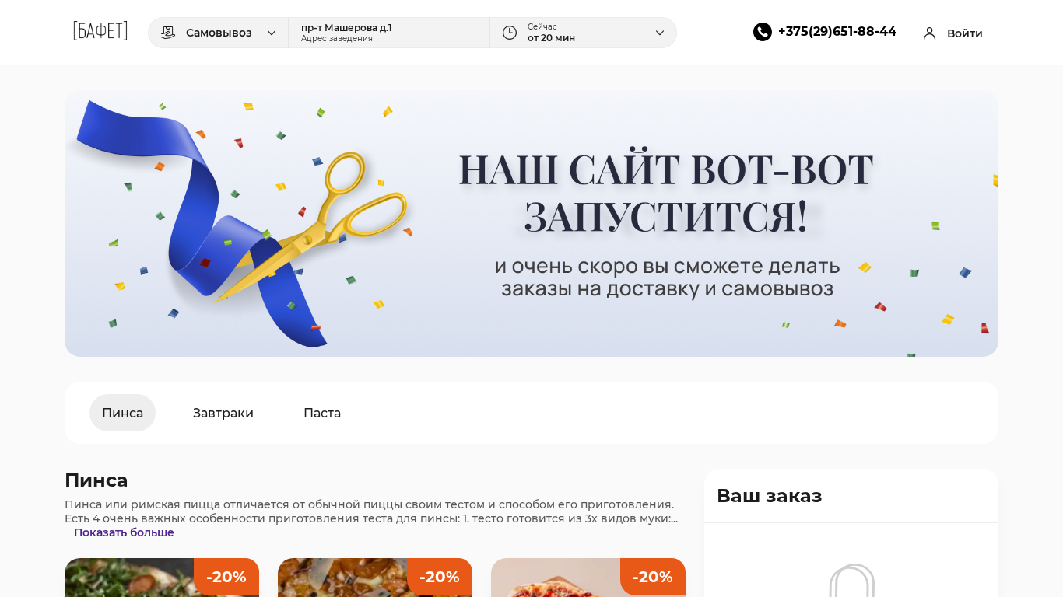Image resolution: width=1063 pixels, height=597 pixels.
Task: Click the pickup bag icon beside Самовывоз
Action: [x=168, y=33]
